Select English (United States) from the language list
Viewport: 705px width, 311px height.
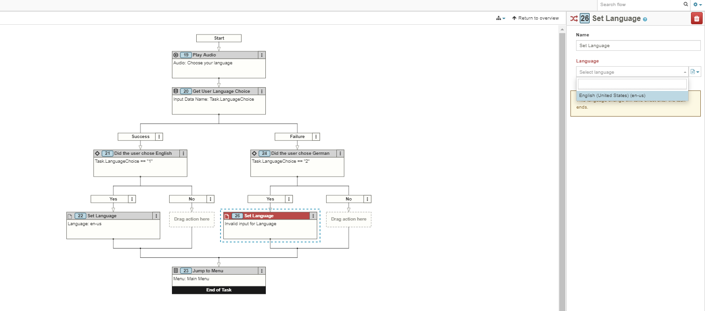tap(612, 95)
